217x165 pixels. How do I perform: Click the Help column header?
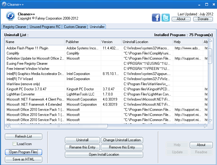tap(188, 42)
